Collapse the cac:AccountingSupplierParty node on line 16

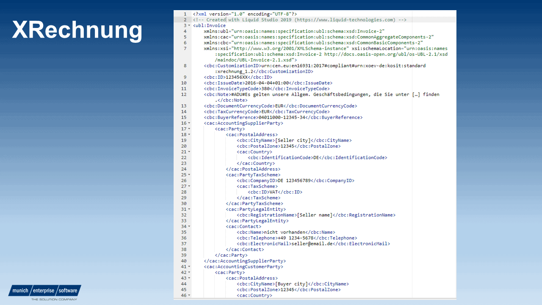tap(189, 123)
